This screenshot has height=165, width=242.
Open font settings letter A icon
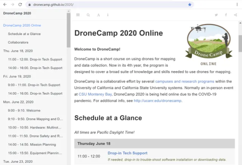coord(98,15)
